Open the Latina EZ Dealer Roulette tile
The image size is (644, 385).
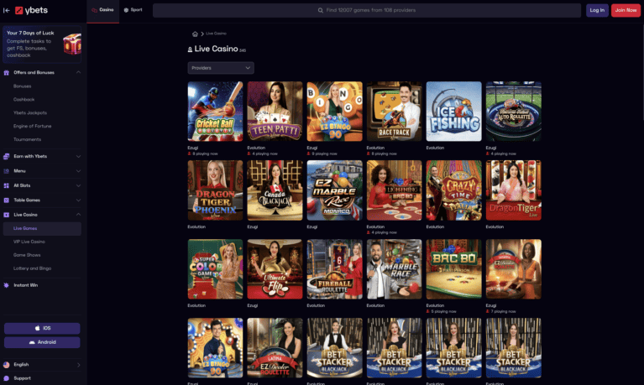point(275,347)
